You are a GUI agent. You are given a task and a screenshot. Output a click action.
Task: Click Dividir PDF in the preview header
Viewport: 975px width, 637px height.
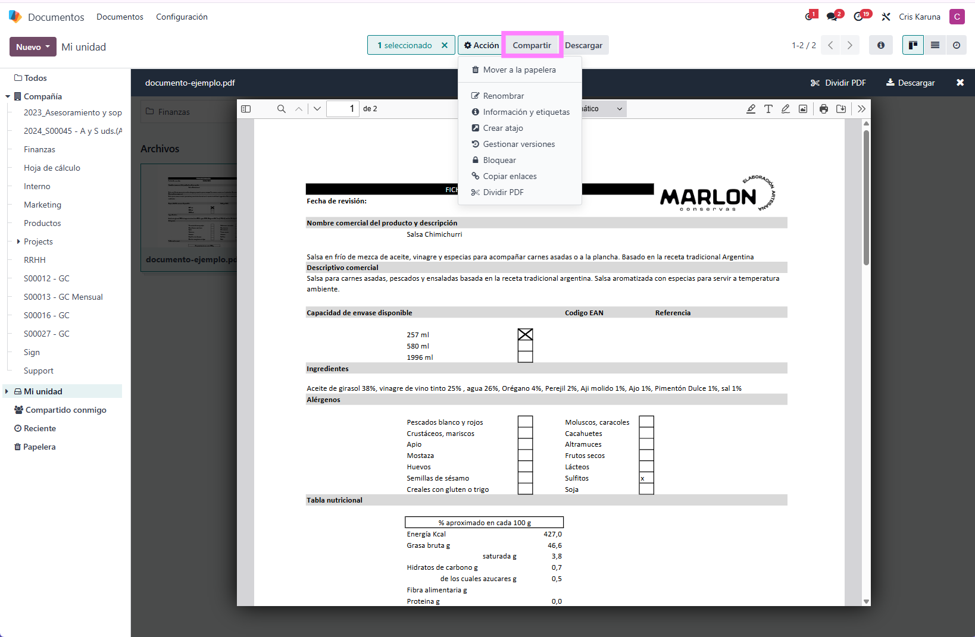(839, 83)
